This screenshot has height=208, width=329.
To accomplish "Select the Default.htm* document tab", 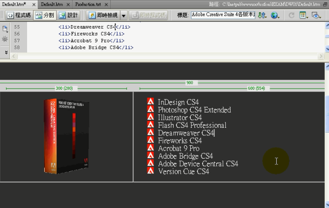I will 14,4.
